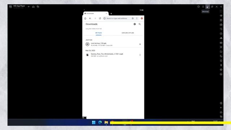Open the browser home page icon
Image resolution: width=231 pixels, height=130 pixels.
pos(85,18)
